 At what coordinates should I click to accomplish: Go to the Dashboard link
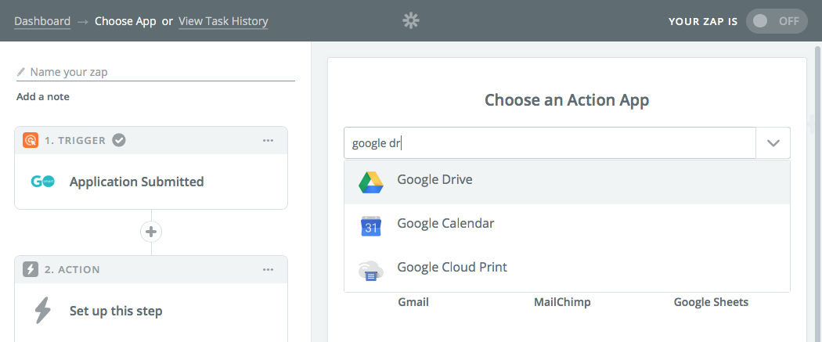(x=42, y=21)
